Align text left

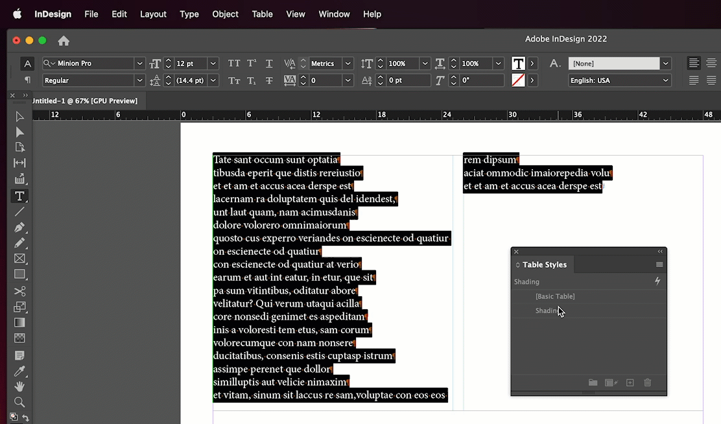[x=694, y=63]
